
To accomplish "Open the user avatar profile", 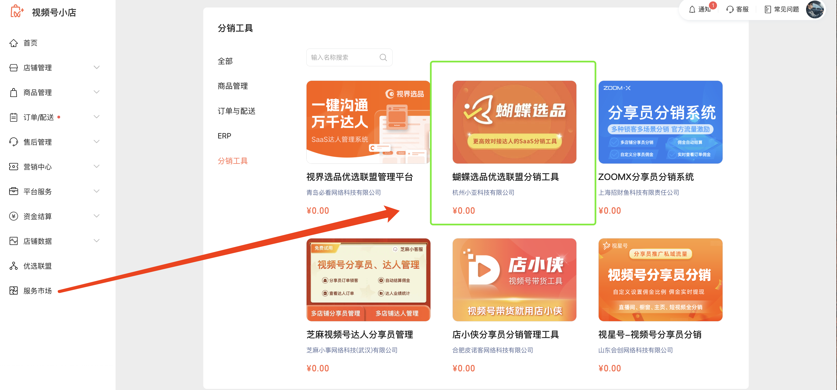I will pos(814,9).
